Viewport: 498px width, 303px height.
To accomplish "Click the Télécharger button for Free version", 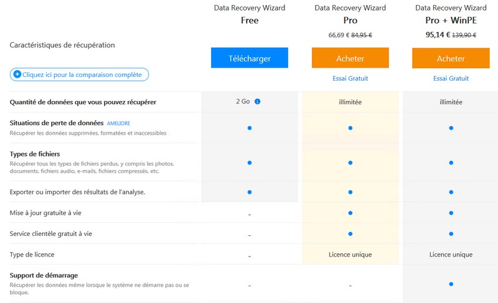I will 250,58.
